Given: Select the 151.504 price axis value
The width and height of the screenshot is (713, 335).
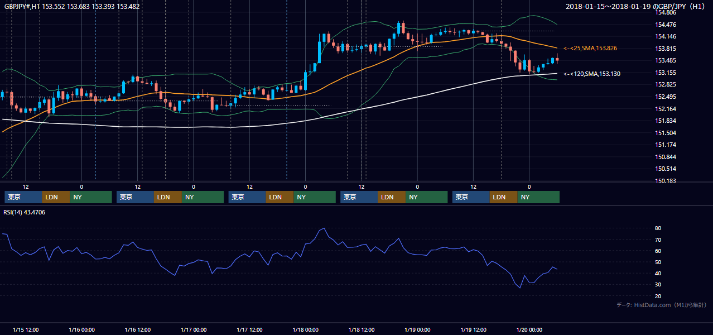Looking at the screenshot, I should (x=666, y=133).
